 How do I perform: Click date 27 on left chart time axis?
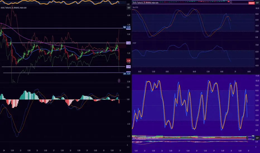[54, 150]
